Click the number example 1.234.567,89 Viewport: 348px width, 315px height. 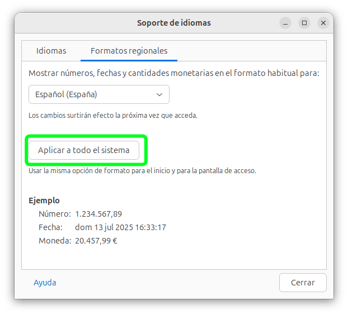98,214
